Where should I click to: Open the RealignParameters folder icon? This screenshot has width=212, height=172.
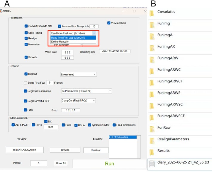(x=152, y=141)
